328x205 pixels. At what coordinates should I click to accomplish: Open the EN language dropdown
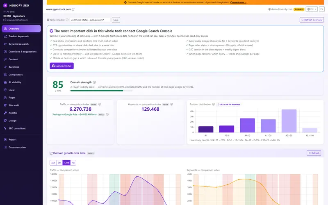312,9
